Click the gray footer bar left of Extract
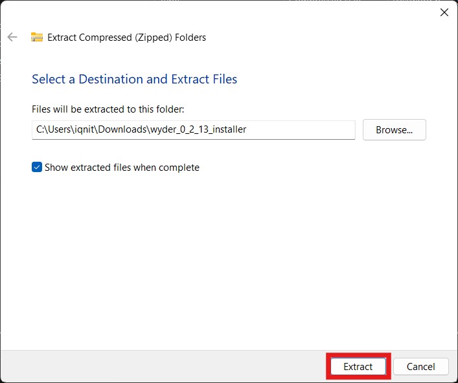458x383 pixels. (x=162, y=366)
